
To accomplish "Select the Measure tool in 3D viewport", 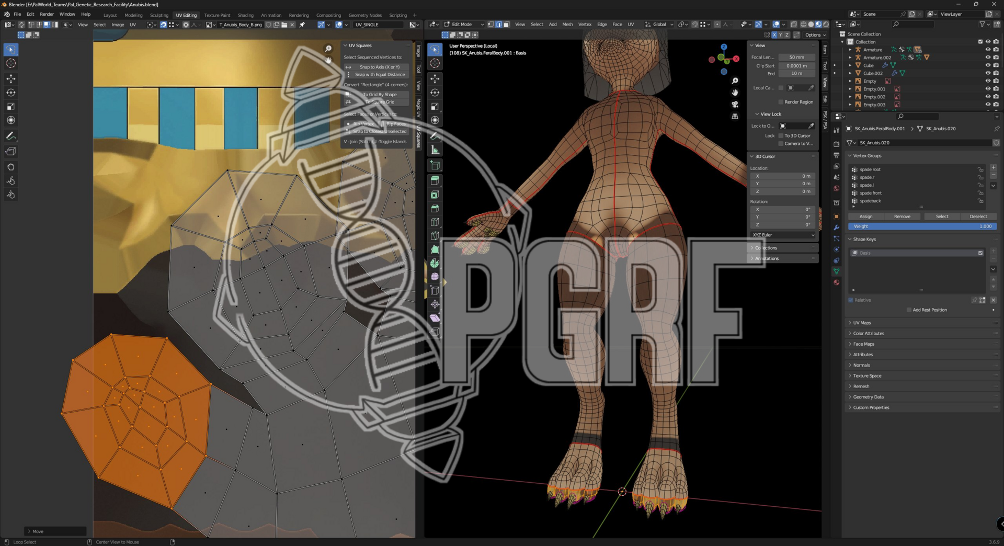I will coord(435,150).
